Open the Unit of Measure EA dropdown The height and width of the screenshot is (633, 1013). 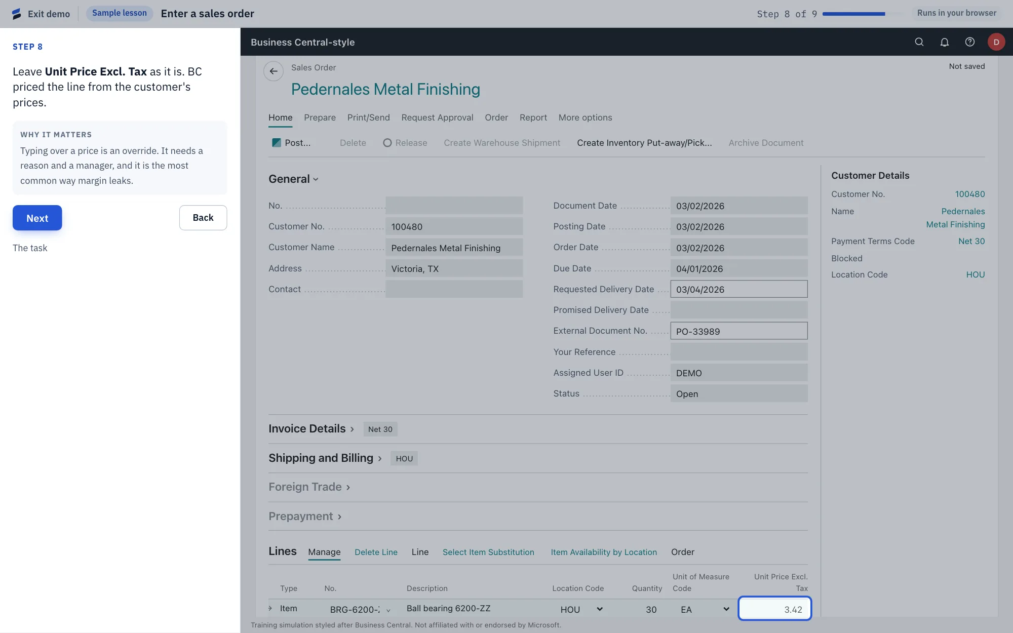pos(726,609)
